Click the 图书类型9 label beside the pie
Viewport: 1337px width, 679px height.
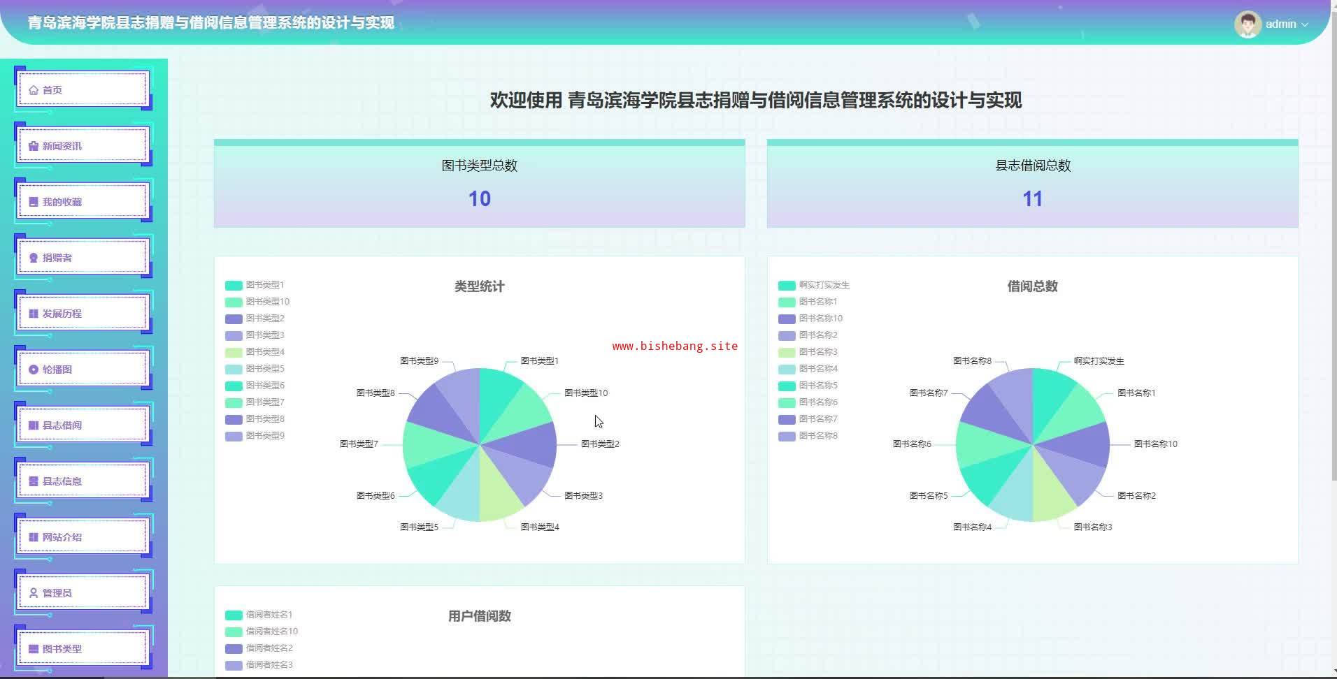tap(420, 361)
